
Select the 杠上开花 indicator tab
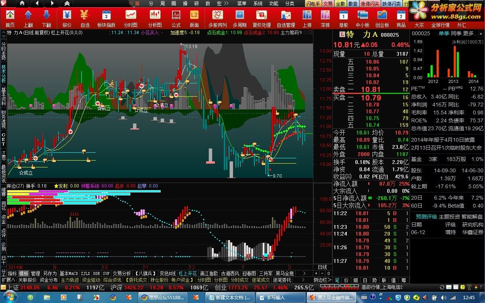pyautogui.click(x=188, y=273)
